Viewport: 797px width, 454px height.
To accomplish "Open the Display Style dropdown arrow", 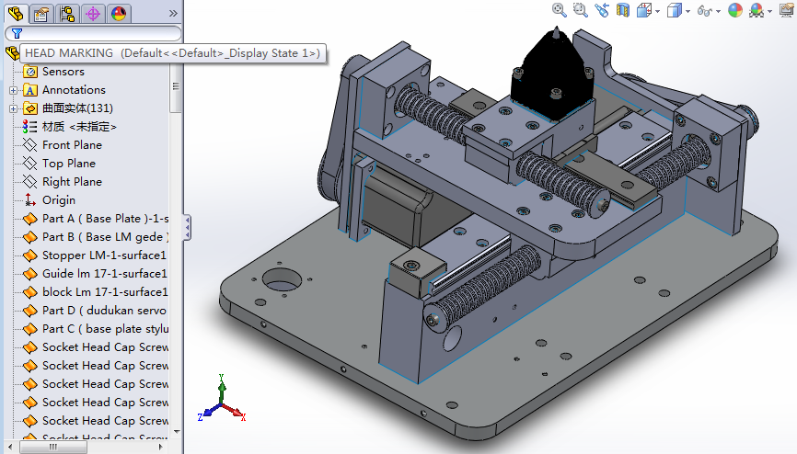I will 687,11.
